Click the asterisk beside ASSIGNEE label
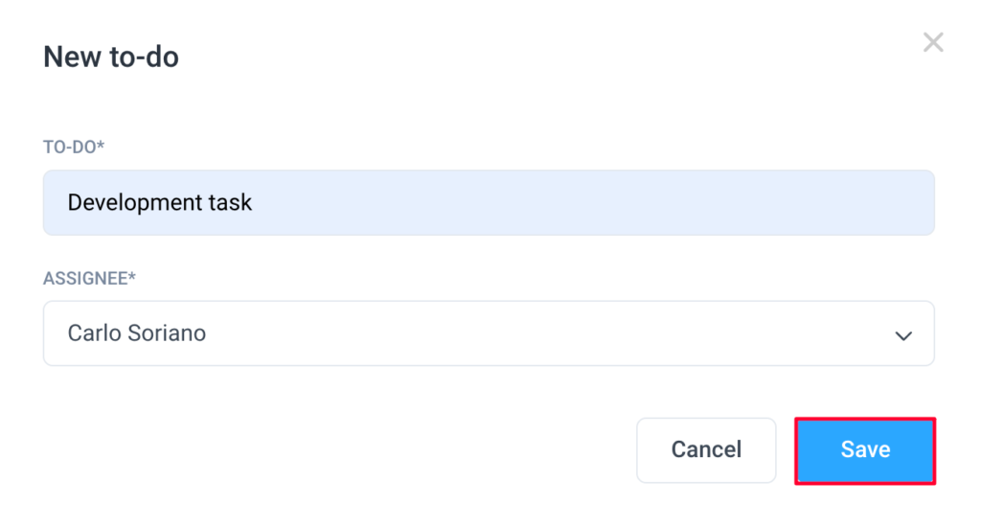This screenshot has width=981, height=527. click(132, 276)
